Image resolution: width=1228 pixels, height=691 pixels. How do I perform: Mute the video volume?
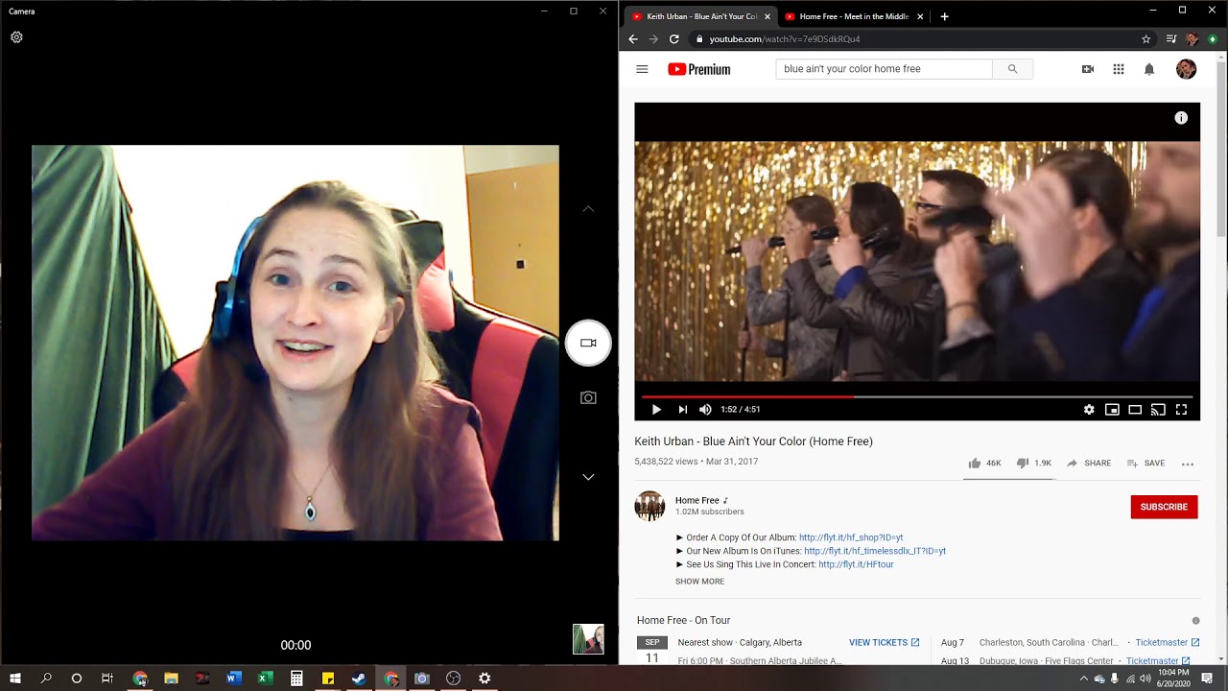click(705, 410)
